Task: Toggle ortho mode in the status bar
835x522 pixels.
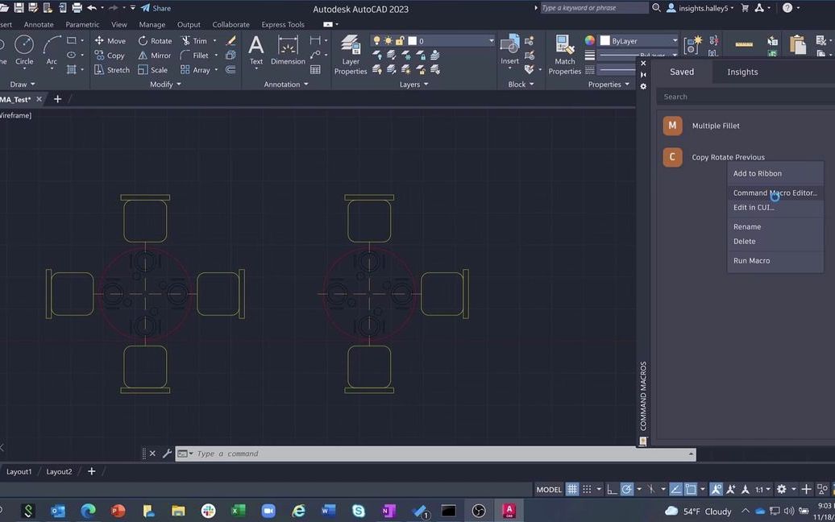Action: coord(610,489)
